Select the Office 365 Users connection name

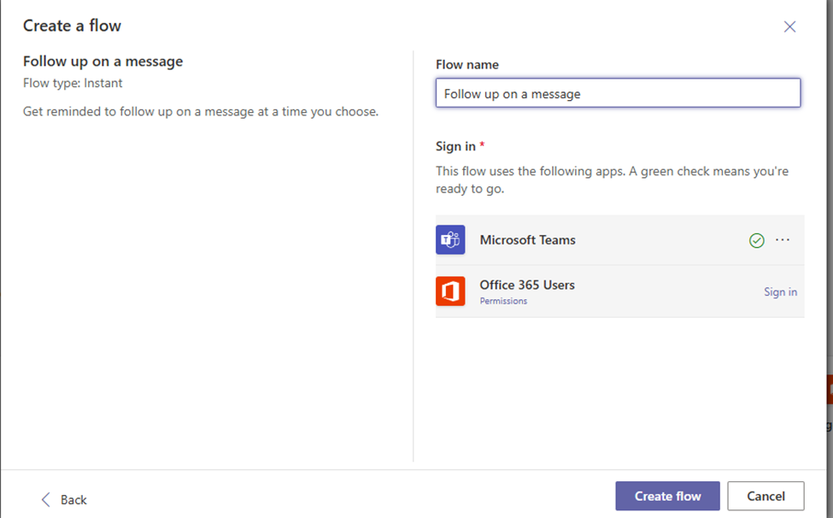[x=527, y=285]
